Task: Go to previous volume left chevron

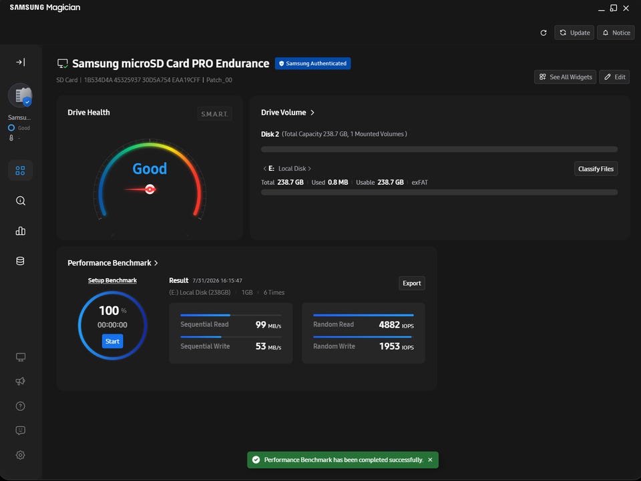Action: pyautogui.click(x=264, y=169)
